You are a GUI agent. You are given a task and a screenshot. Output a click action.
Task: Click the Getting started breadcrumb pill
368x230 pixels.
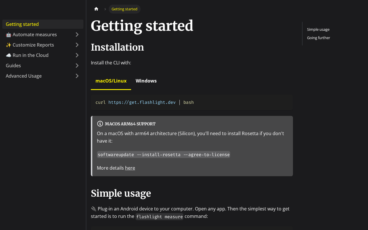(x=124, y=9)
